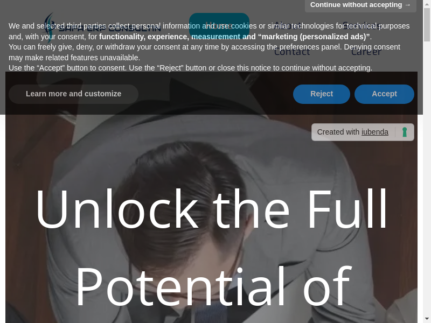
Task: Click the Created with iubenda badge text
Action: point(353,132)
